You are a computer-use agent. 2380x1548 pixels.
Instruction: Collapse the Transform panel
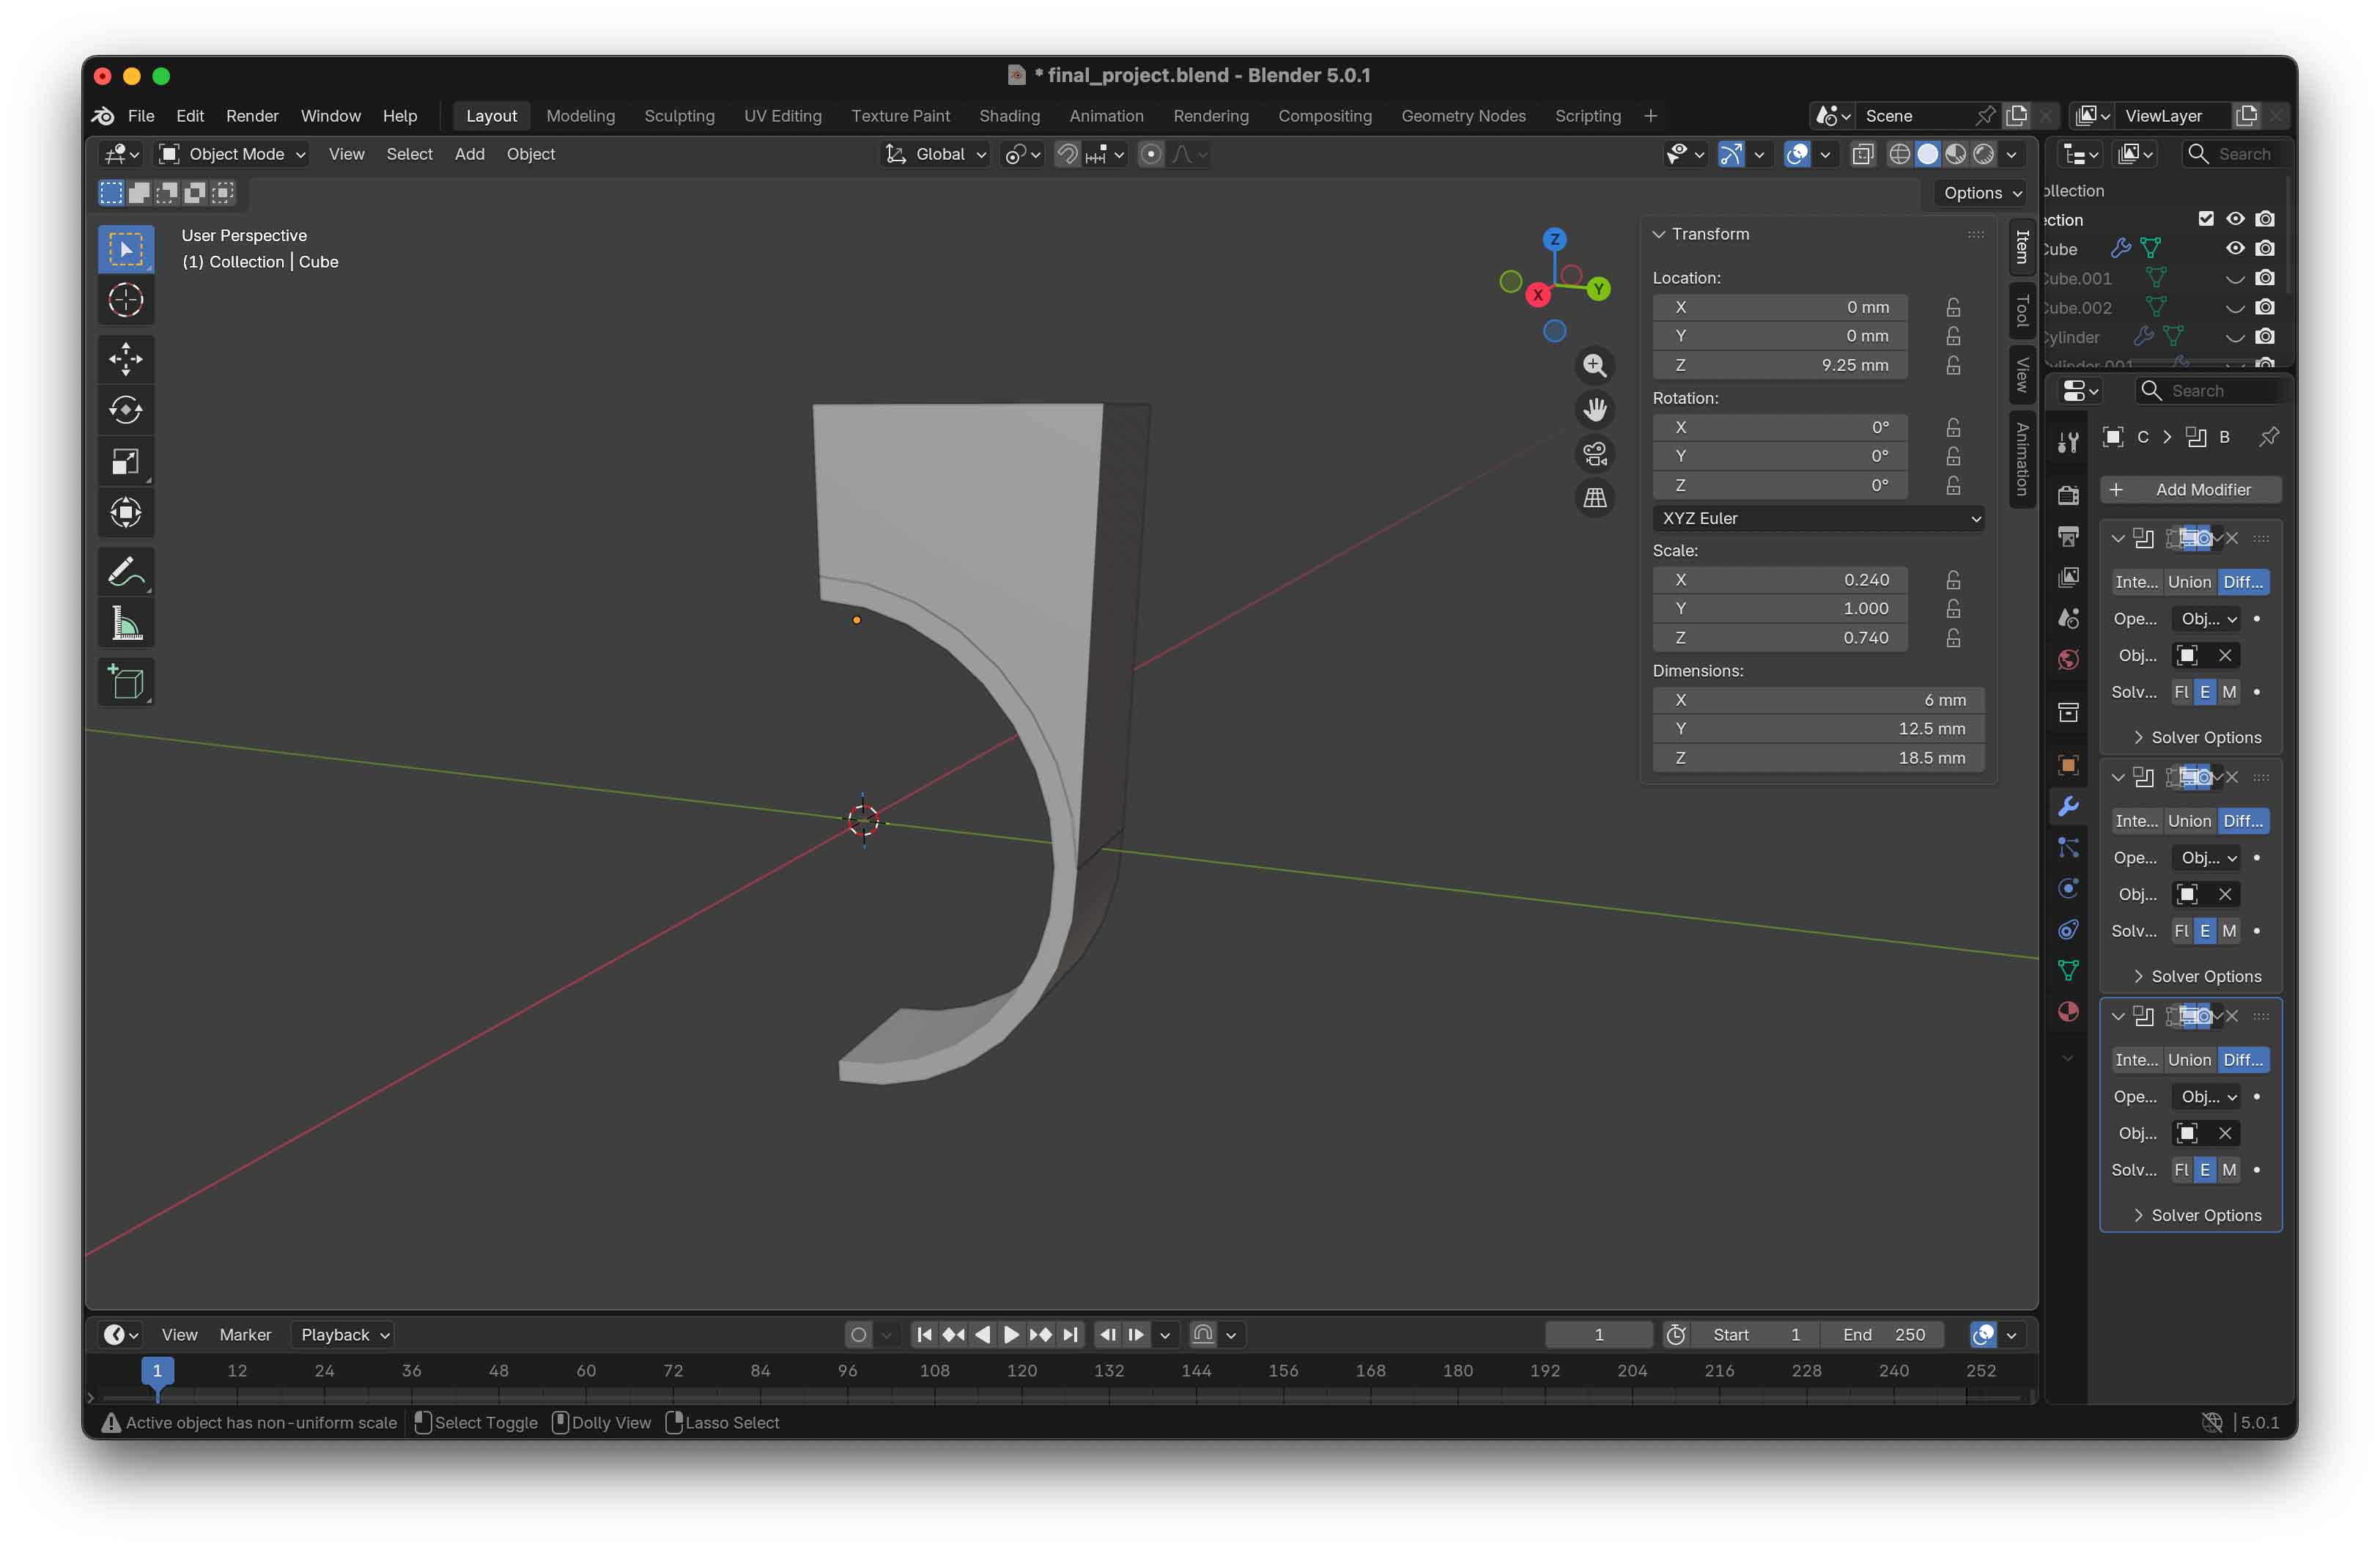pos(1659,234)
